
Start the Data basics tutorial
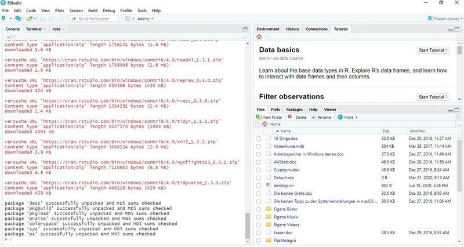[433, 50]
